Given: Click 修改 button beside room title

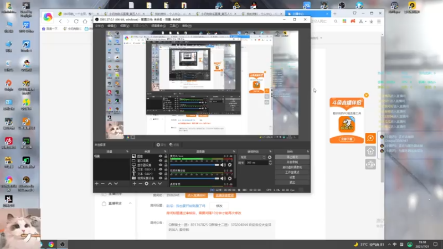Looking at the screenshot, I should pyautogui.click(x=219, y=206).
